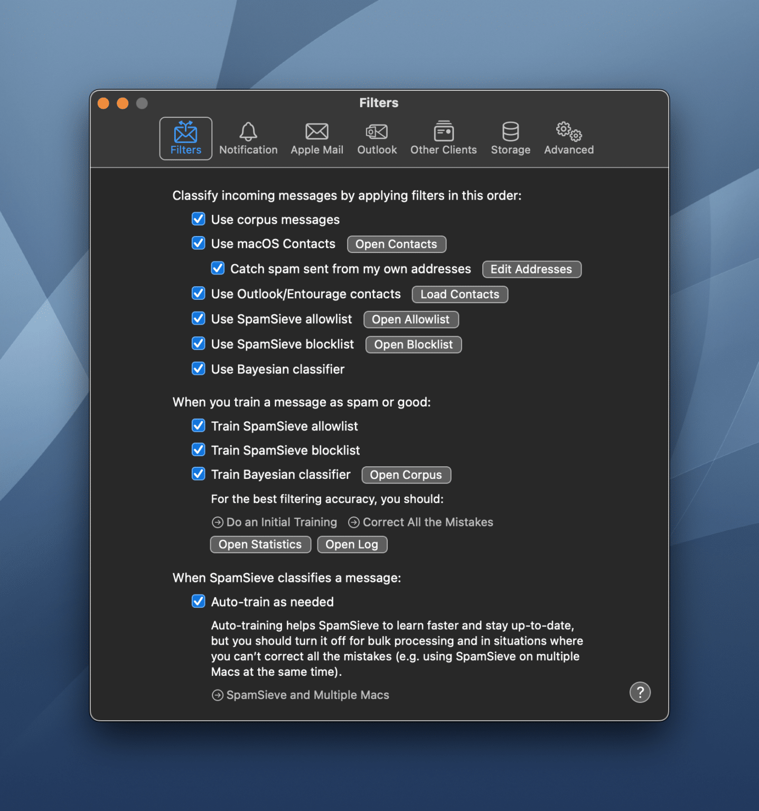Uncheck Train SpamSieve allowlist
Screen dimensions: 759x811
[x=198, y=425]
